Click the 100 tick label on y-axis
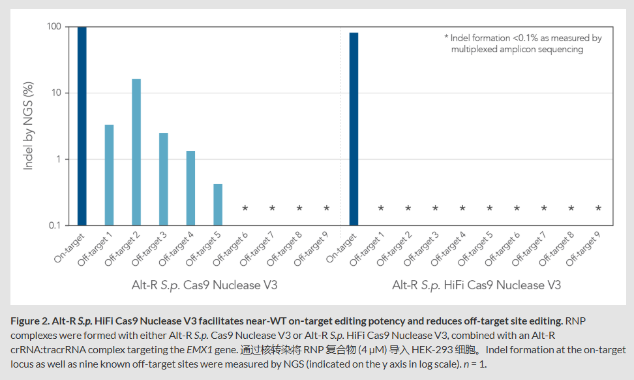The width and height of the screenshot is (634, 380). [x=53, y=27]
